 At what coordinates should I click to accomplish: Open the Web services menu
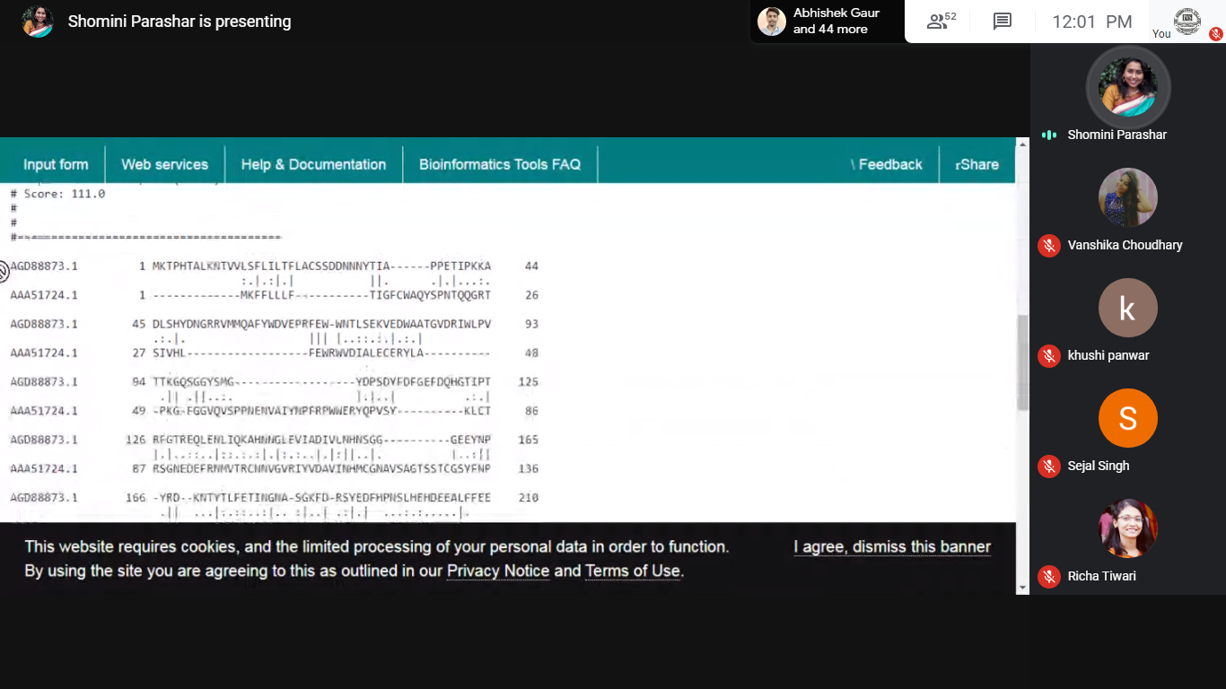pyautogui.click(x=164, y=164)
